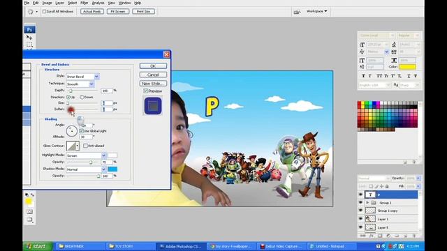Click the foreground yellow color box in toolbox
The width and height of the screenshot is (447, 251).
click(28, 201)
